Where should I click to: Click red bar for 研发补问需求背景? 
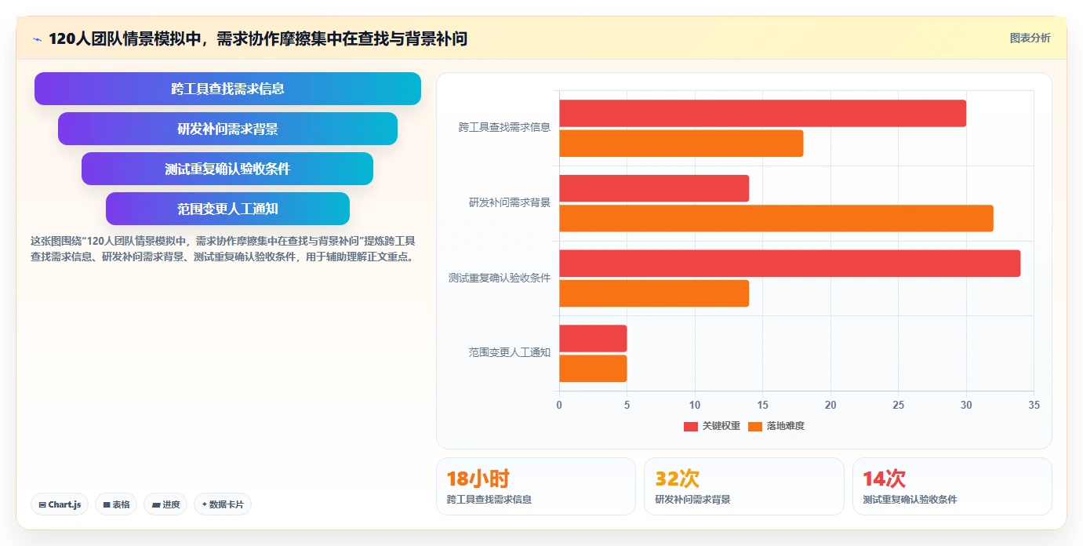(x=654, y=188)
